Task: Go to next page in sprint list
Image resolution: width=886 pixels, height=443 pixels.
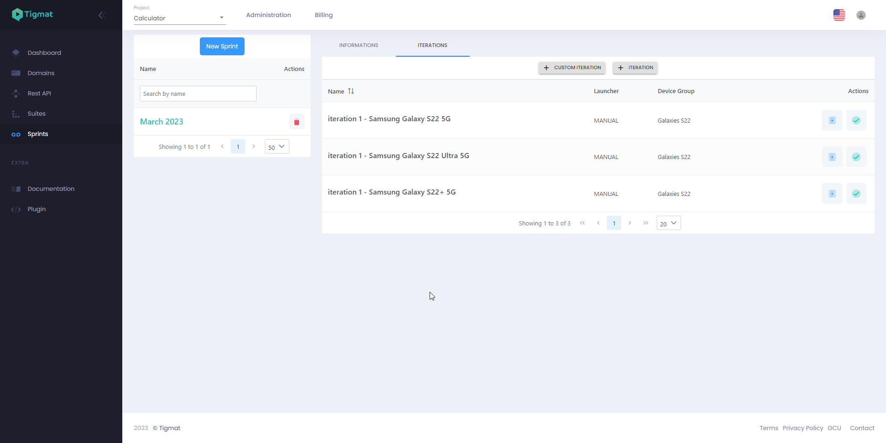Action: (x=253, y=147)
